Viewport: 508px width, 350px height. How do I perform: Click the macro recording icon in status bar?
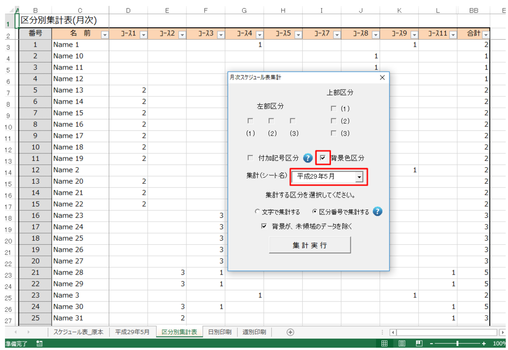tap(39, 344)
